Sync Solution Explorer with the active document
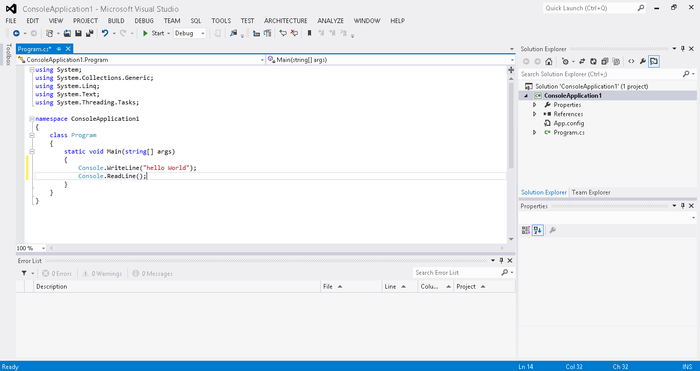 [582, 60]
